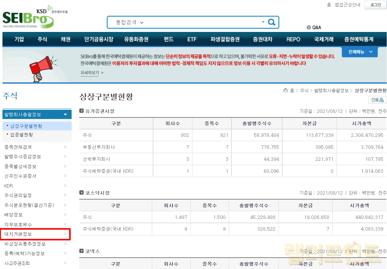Click the search magnifier icon
This screenshot has height=269, width=387.
[271, 22]
